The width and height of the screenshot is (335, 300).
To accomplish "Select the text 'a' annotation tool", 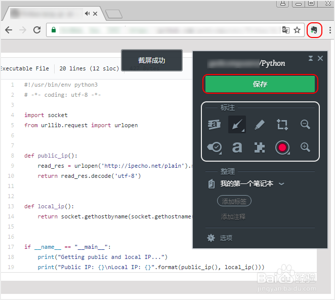I will (x=237, y=147).
